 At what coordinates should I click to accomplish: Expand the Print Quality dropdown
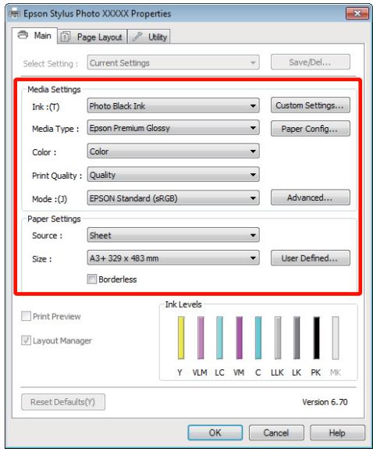click(173, 175)
